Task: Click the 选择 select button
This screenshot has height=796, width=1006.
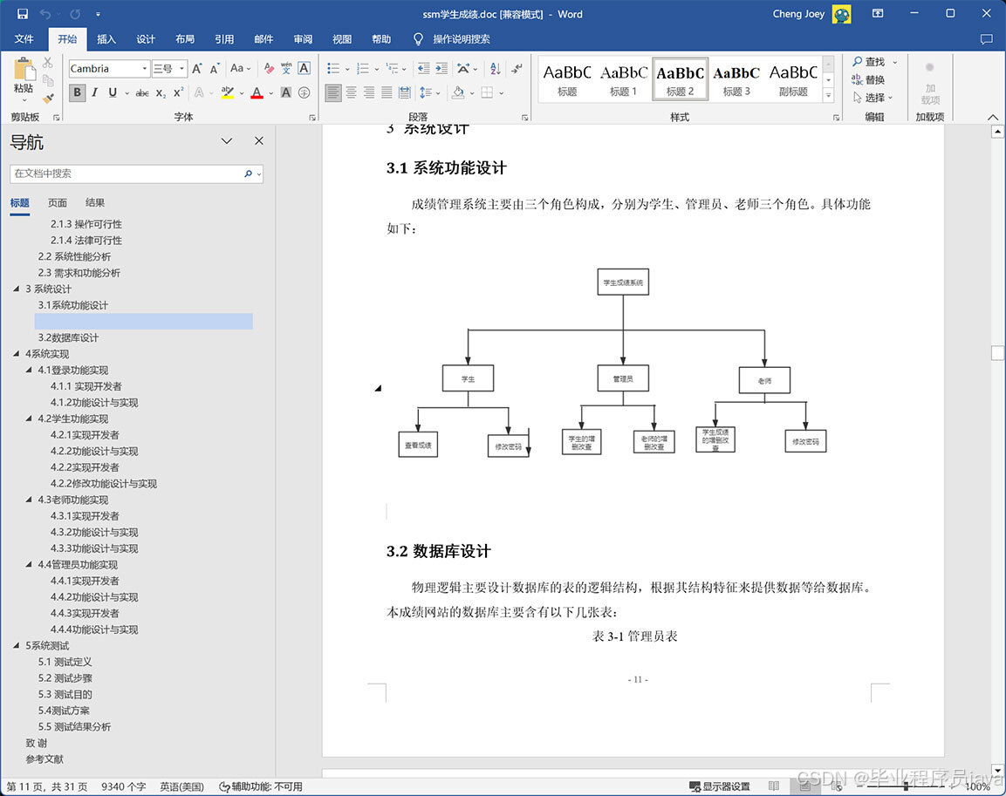Action: tap(873, 98)
